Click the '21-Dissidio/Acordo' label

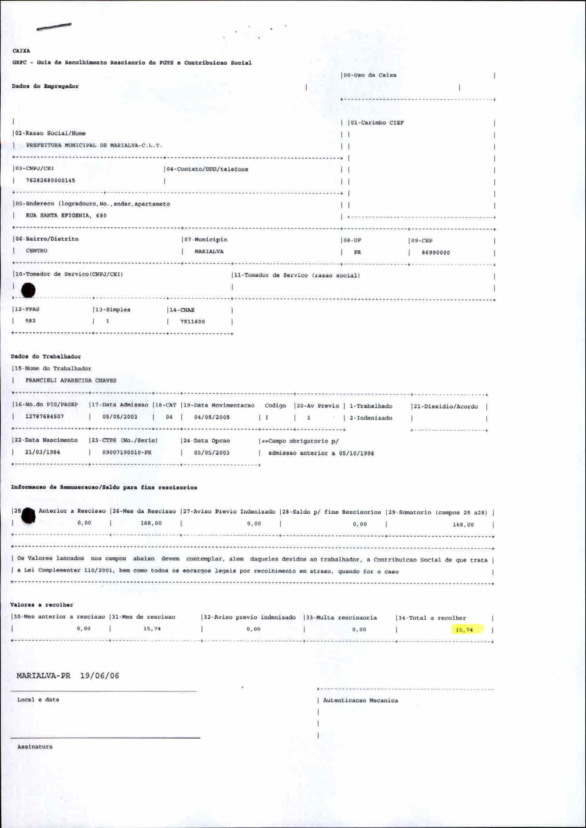coord(446,407)
